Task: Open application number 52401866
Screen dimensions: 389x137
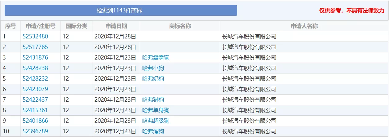Action: [35, 121]
